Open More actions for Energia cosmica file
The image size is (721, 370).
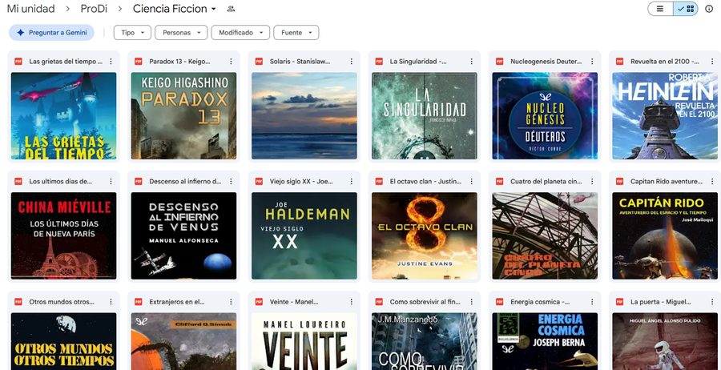pyautogui.click(x=592, y=302)
